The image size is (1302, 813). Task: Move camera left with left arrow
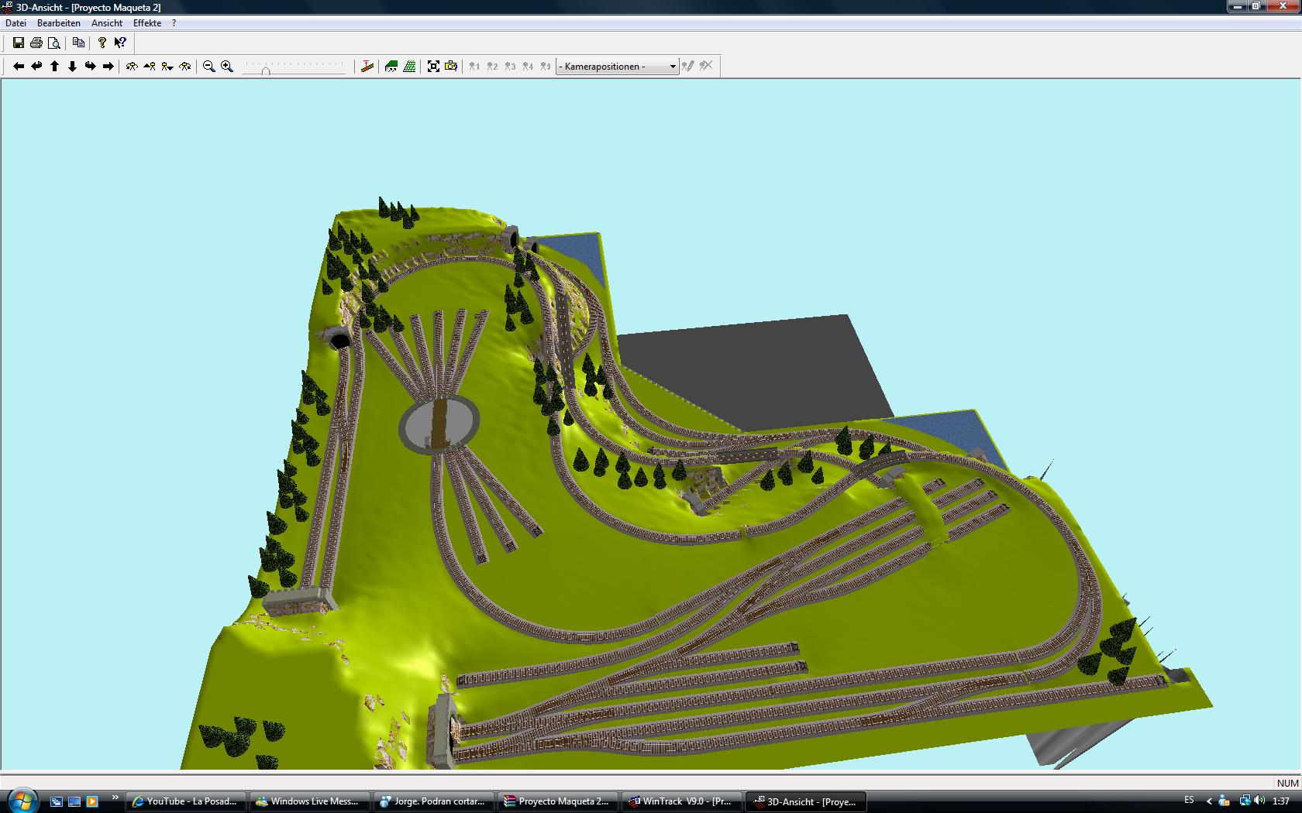(19, 67)
